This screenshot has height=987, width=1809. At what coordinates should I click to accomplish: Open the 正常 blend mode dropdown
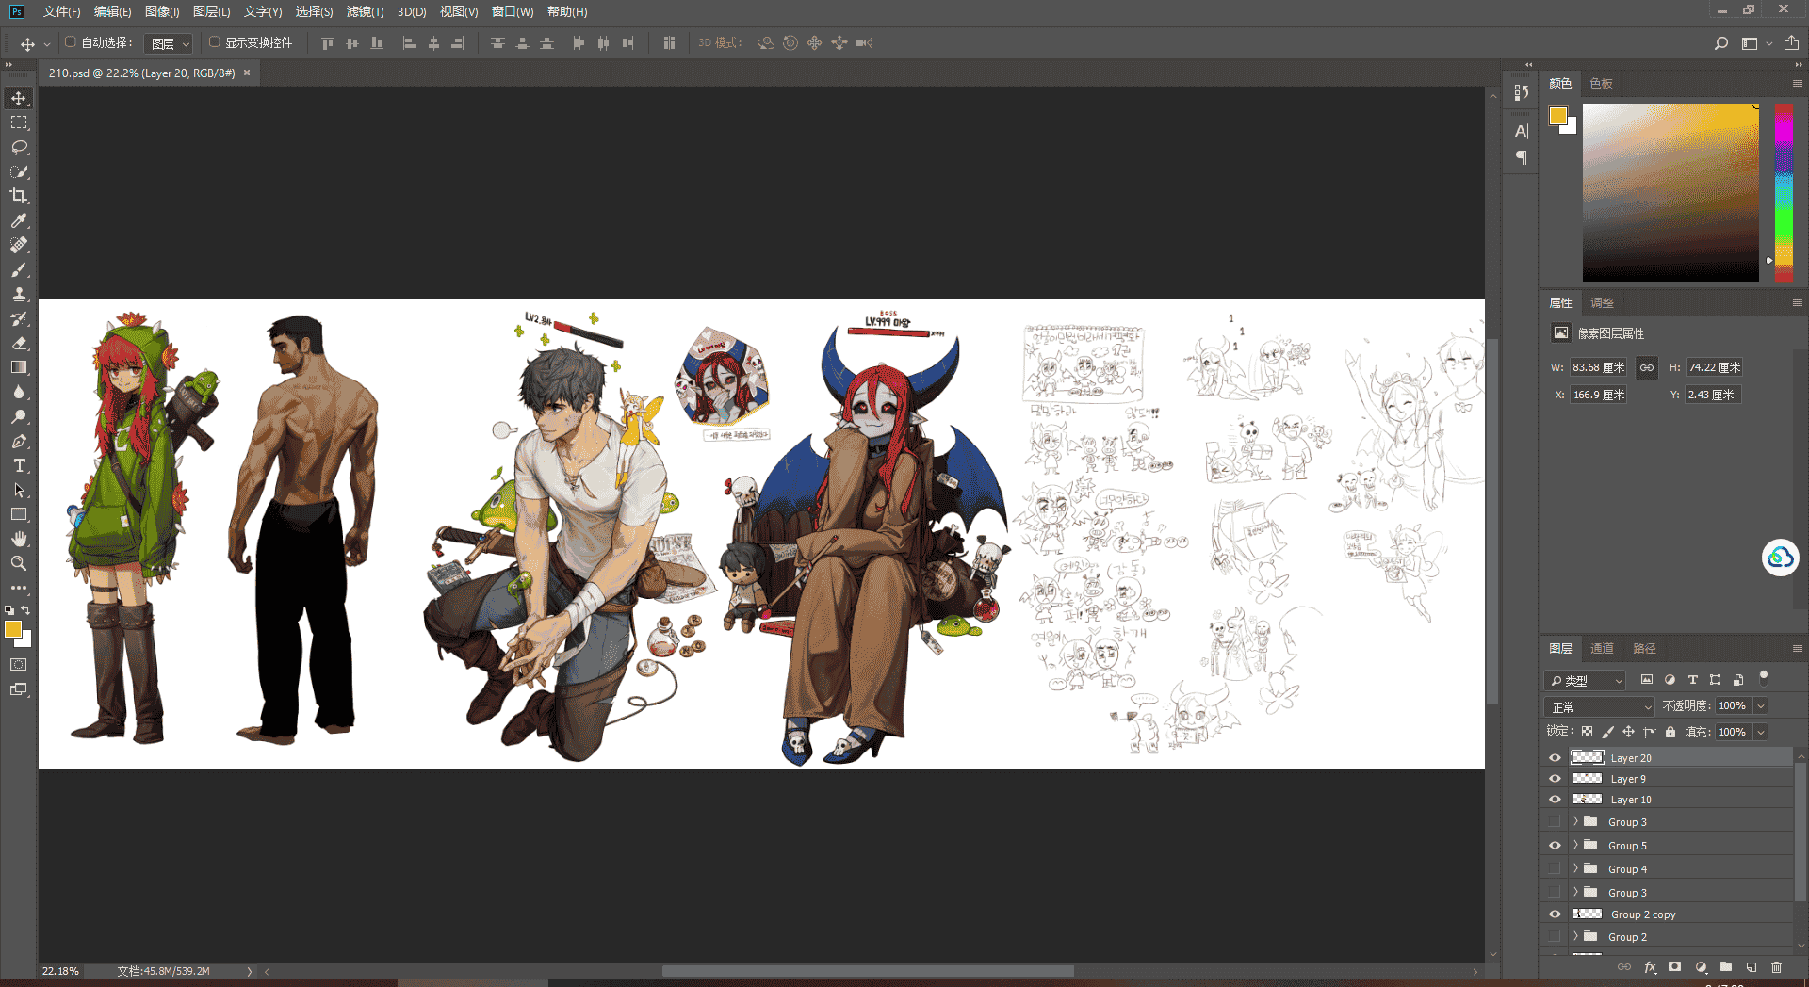click(1599, 706)
